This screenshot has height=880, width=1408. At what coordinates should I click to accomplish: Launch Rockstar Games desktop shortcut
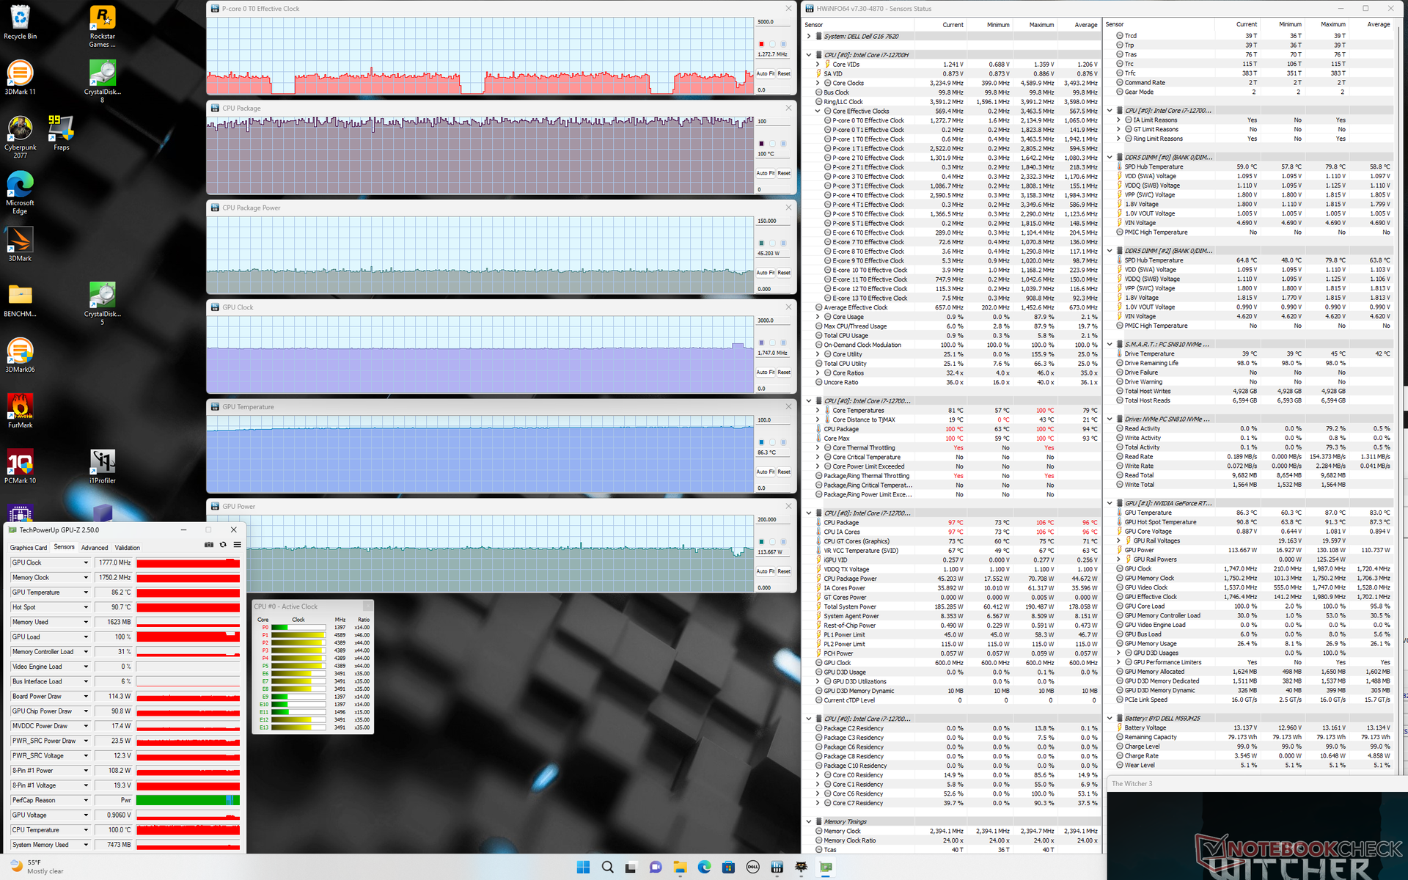tap(102, 26)
